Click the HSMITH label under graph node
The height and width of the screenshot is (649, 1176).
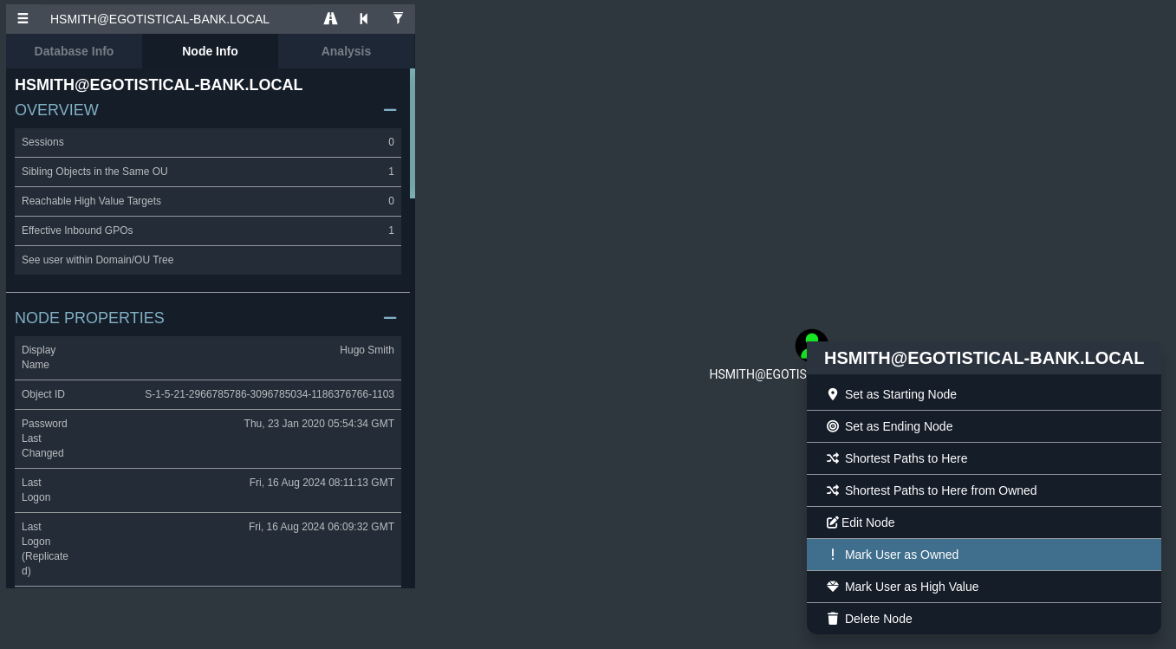tap(757, 374)
